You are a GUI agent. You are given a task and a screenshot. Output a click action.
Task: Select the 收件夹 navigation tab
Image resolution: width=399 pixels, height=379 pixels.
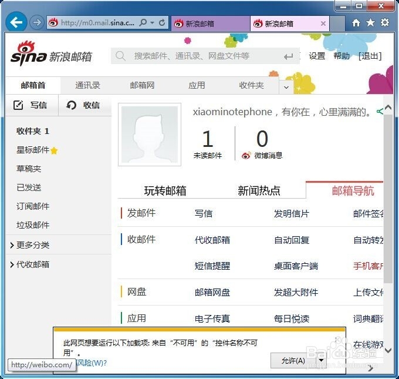[x=251, y=85]
